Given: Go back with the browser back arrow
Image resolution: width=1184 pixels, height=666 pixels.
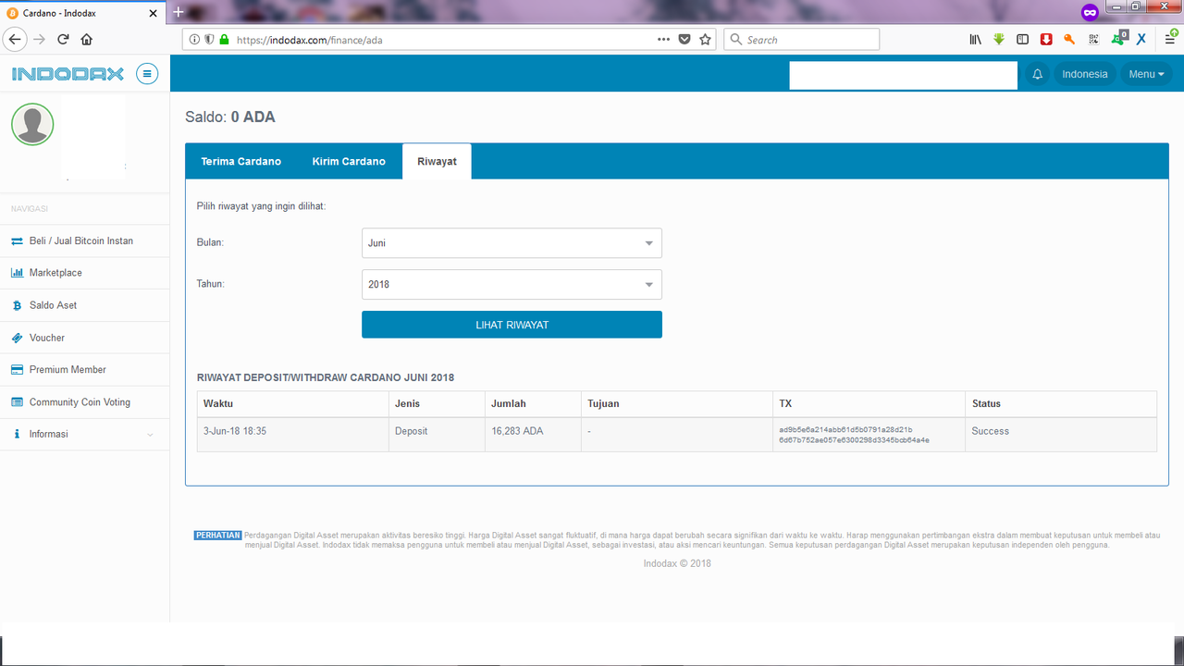Looking at the screenshot, I should coord(15,39).
